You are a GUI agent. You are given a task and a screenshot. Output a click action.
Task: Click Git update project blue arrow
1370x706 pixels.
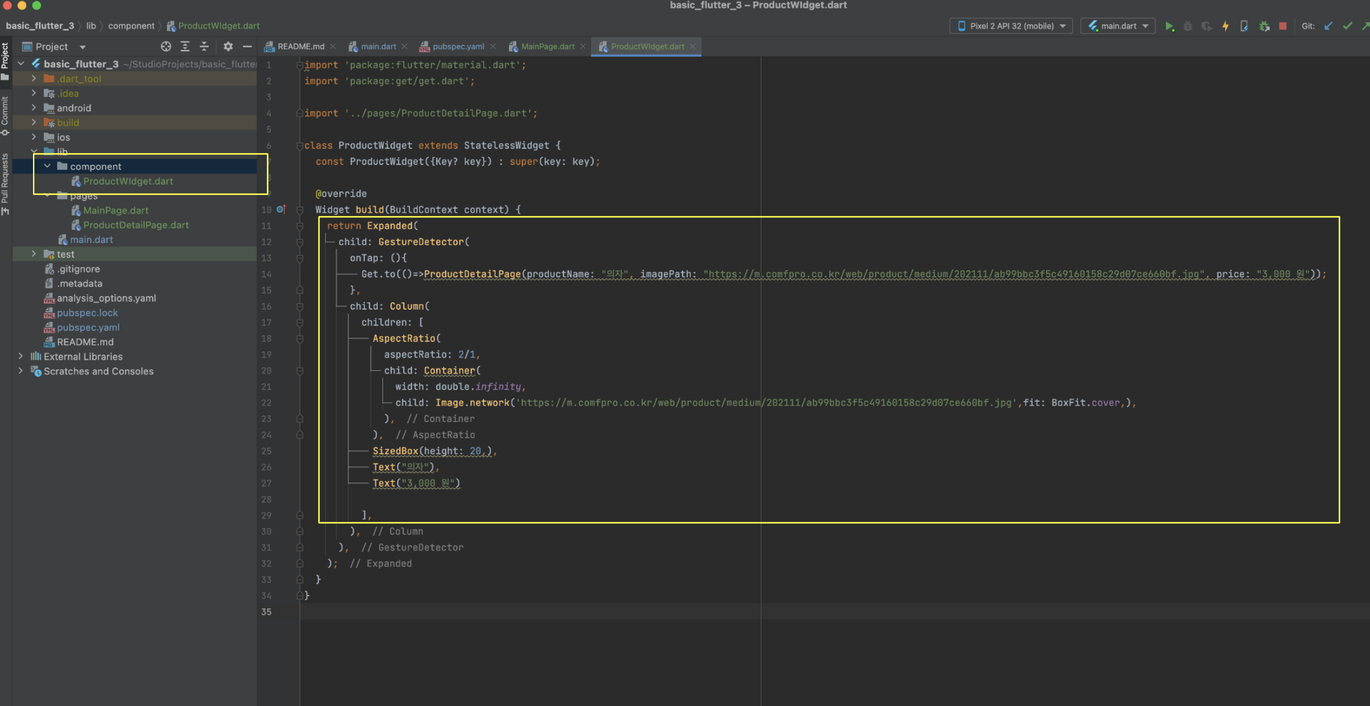click(x=1328, y=26)
